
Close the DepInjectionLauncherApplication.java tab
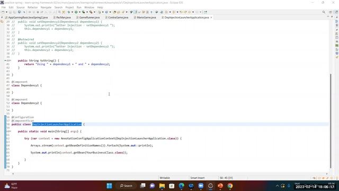point(211,18)
